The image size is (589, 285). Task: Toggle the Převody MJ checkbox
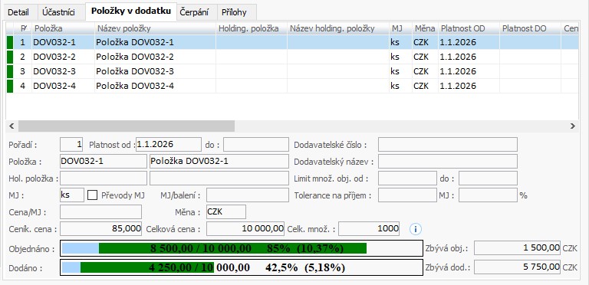coord(92,195)
